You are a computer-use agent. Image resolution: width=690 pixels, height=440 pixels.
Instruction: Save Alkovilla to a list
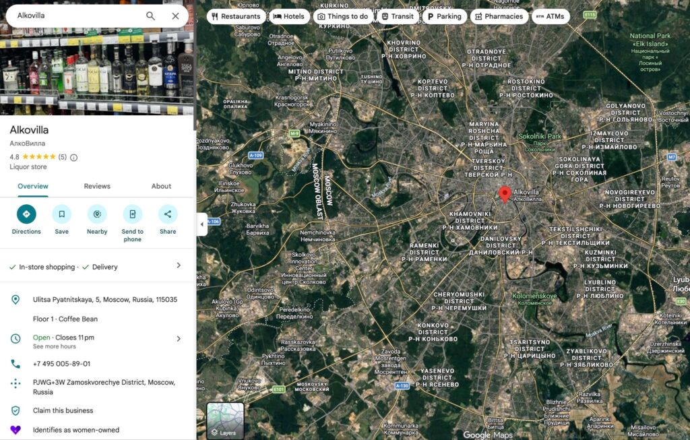point(61,214)
